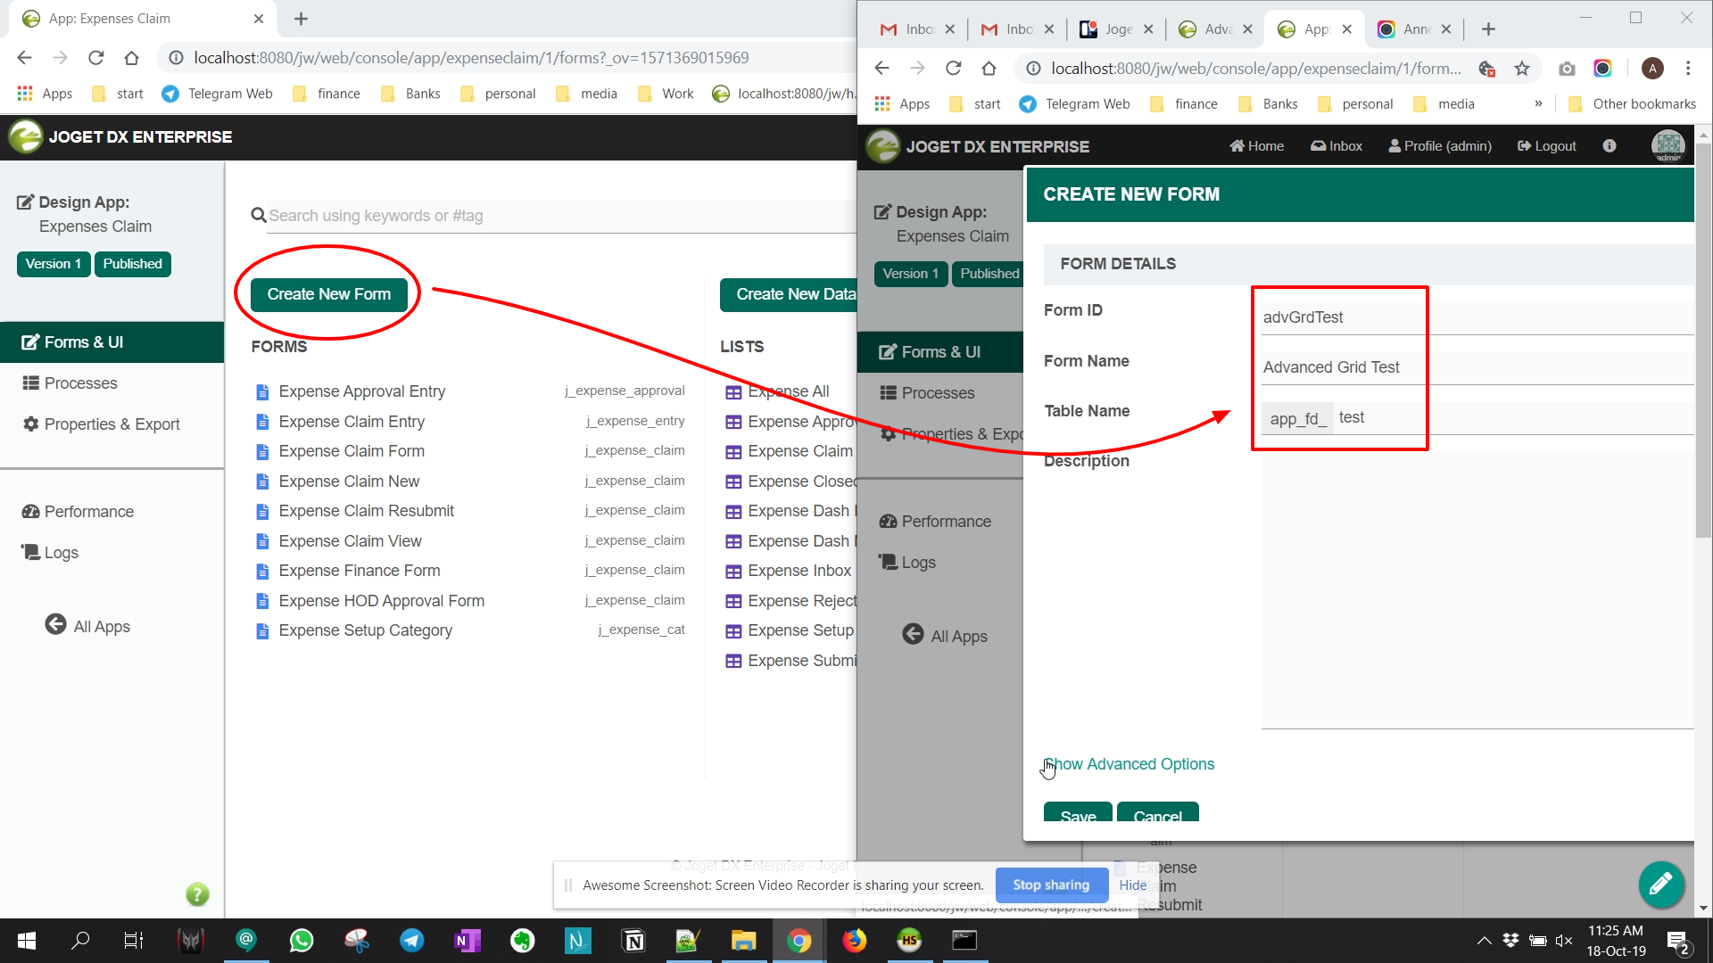Click the All Apps back arrow icon
Viewport: 1713px width, 963px height.
click(x=55, y=625)
